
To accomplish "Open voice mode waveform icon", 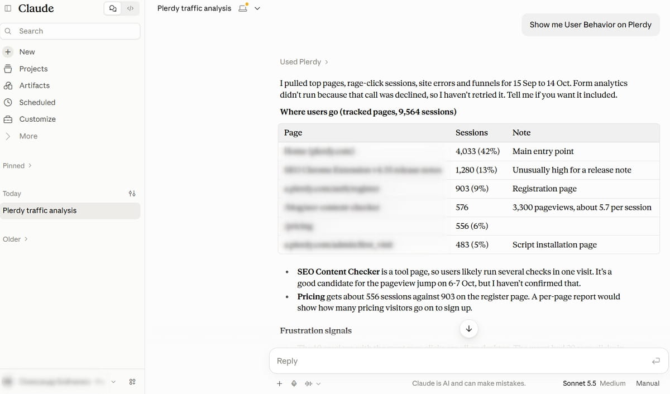I will point(308,383).
